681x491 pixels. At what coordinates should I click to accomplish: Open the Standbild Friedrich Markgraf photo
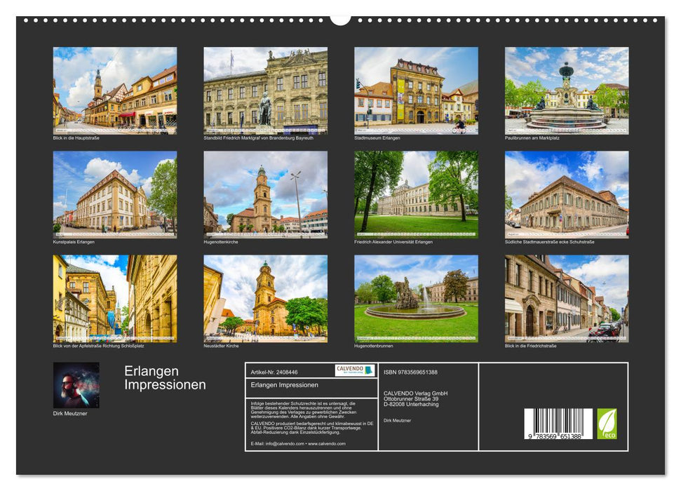(265, 90)
